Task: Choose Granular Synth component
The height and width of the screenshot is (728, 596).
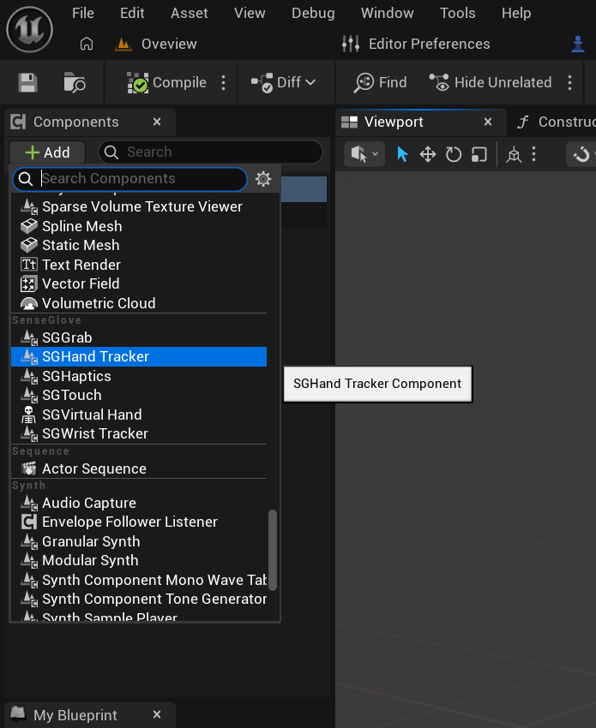Action: click(x=139, y=541)
